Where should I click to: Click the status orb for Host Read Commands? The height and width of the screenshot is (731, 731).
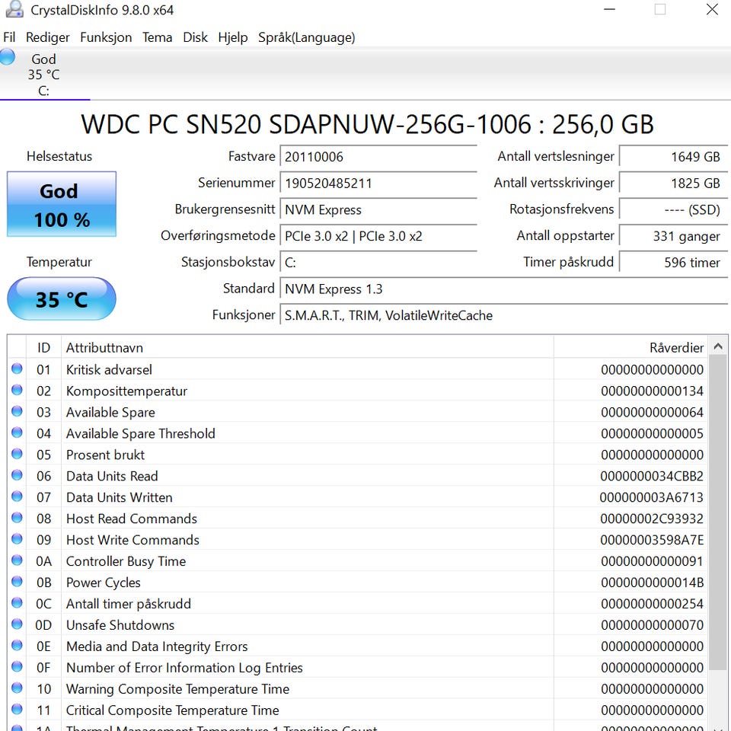click(x=17, y=518)
